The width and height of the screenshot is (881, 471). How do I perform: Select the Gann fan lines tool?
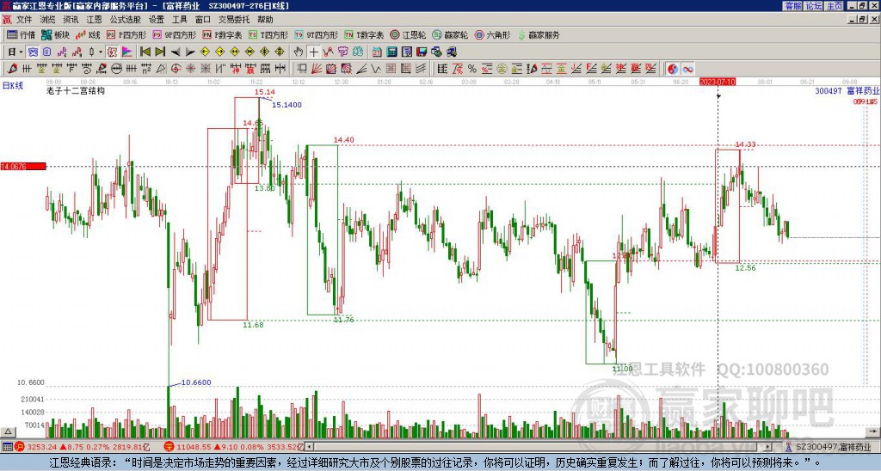(317, 69)
